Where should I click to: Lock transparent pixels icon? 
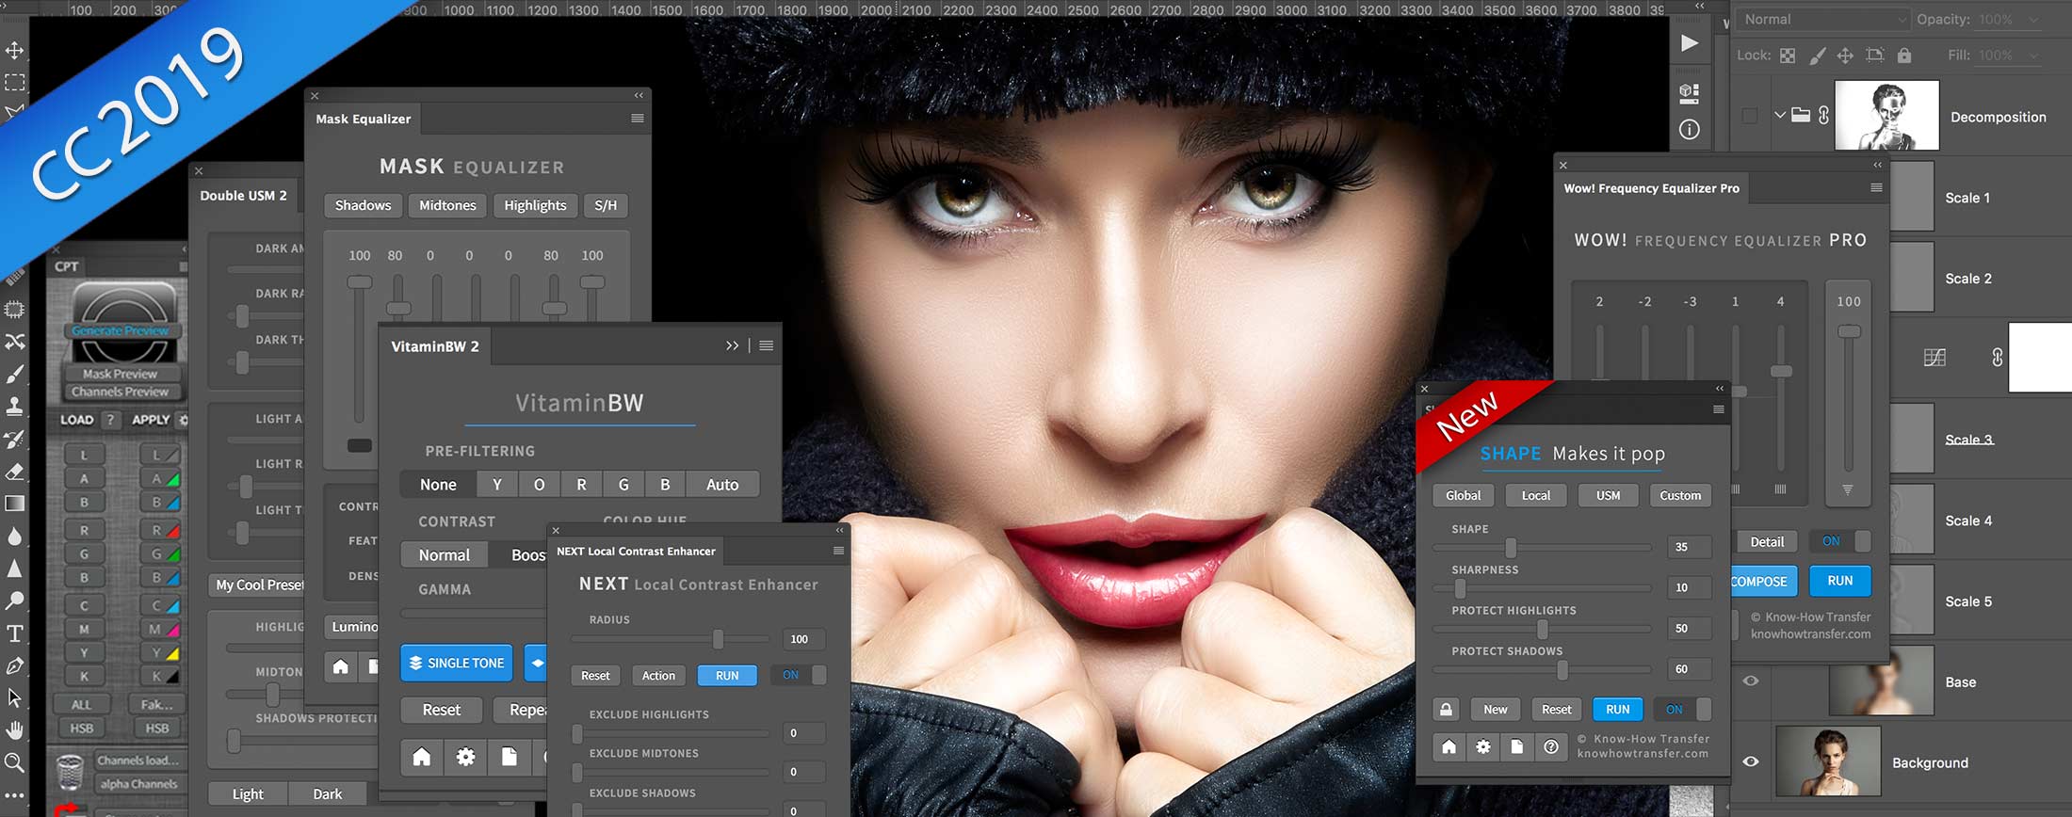tap(1788, 56)
